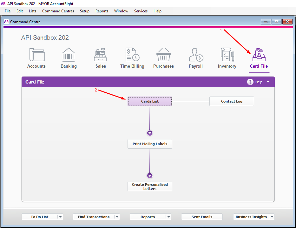
Task: Open the Command Centres menu
Action: (x=58, y=11)
